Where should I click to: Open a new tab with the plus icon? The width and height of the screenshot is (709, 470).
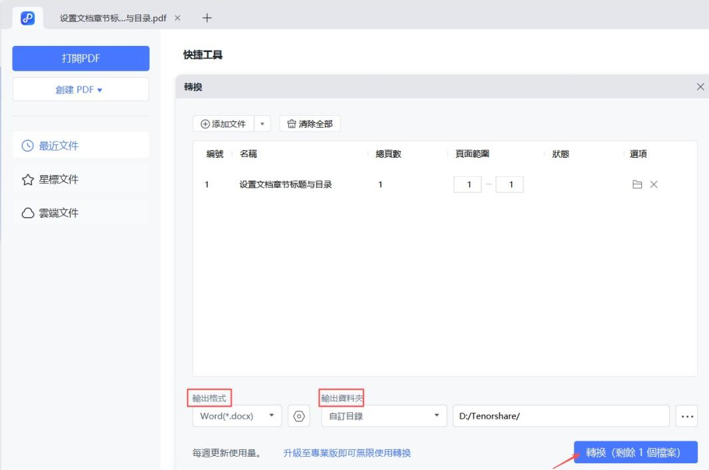207,18
